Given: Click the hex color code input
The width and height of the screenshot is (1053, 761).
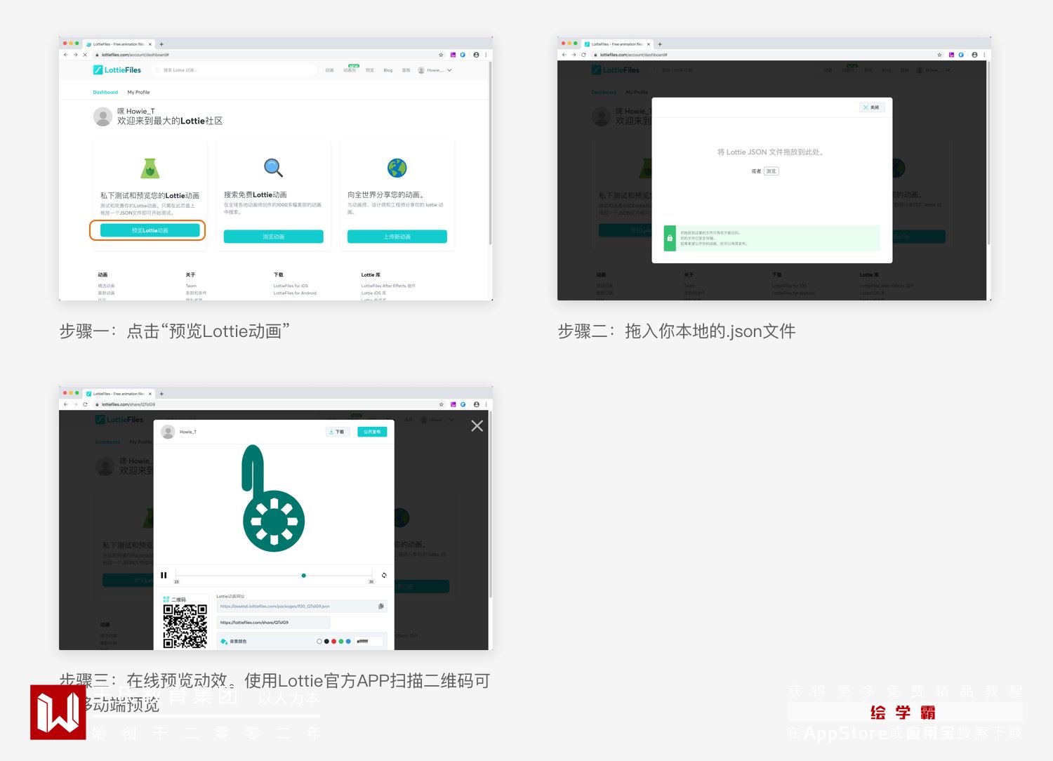Looking at the screenshot, I should 369,641.
